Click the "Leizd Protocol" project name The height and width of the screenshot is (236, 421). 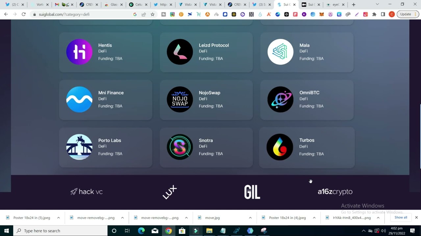pos(214,45)
